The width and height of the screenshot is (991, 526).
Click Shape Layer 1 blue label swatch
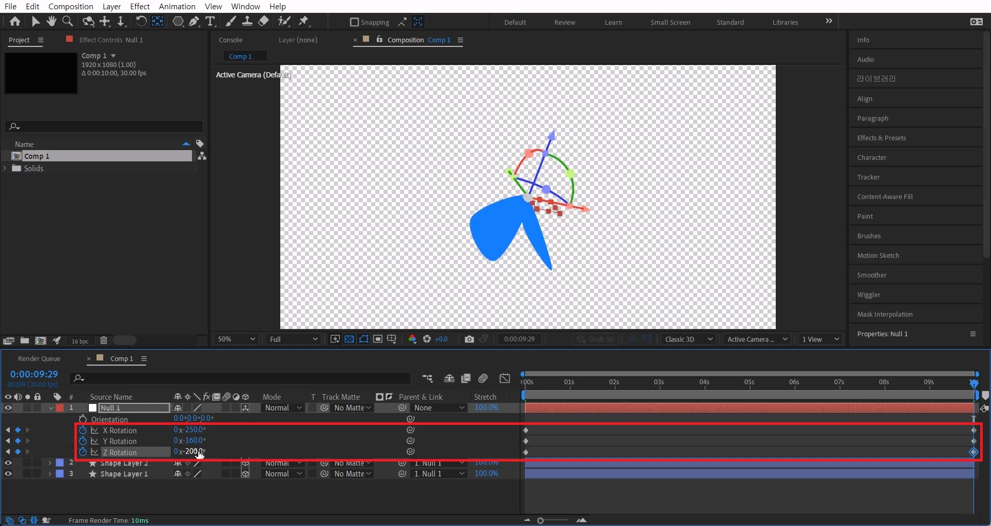[60, 473]
